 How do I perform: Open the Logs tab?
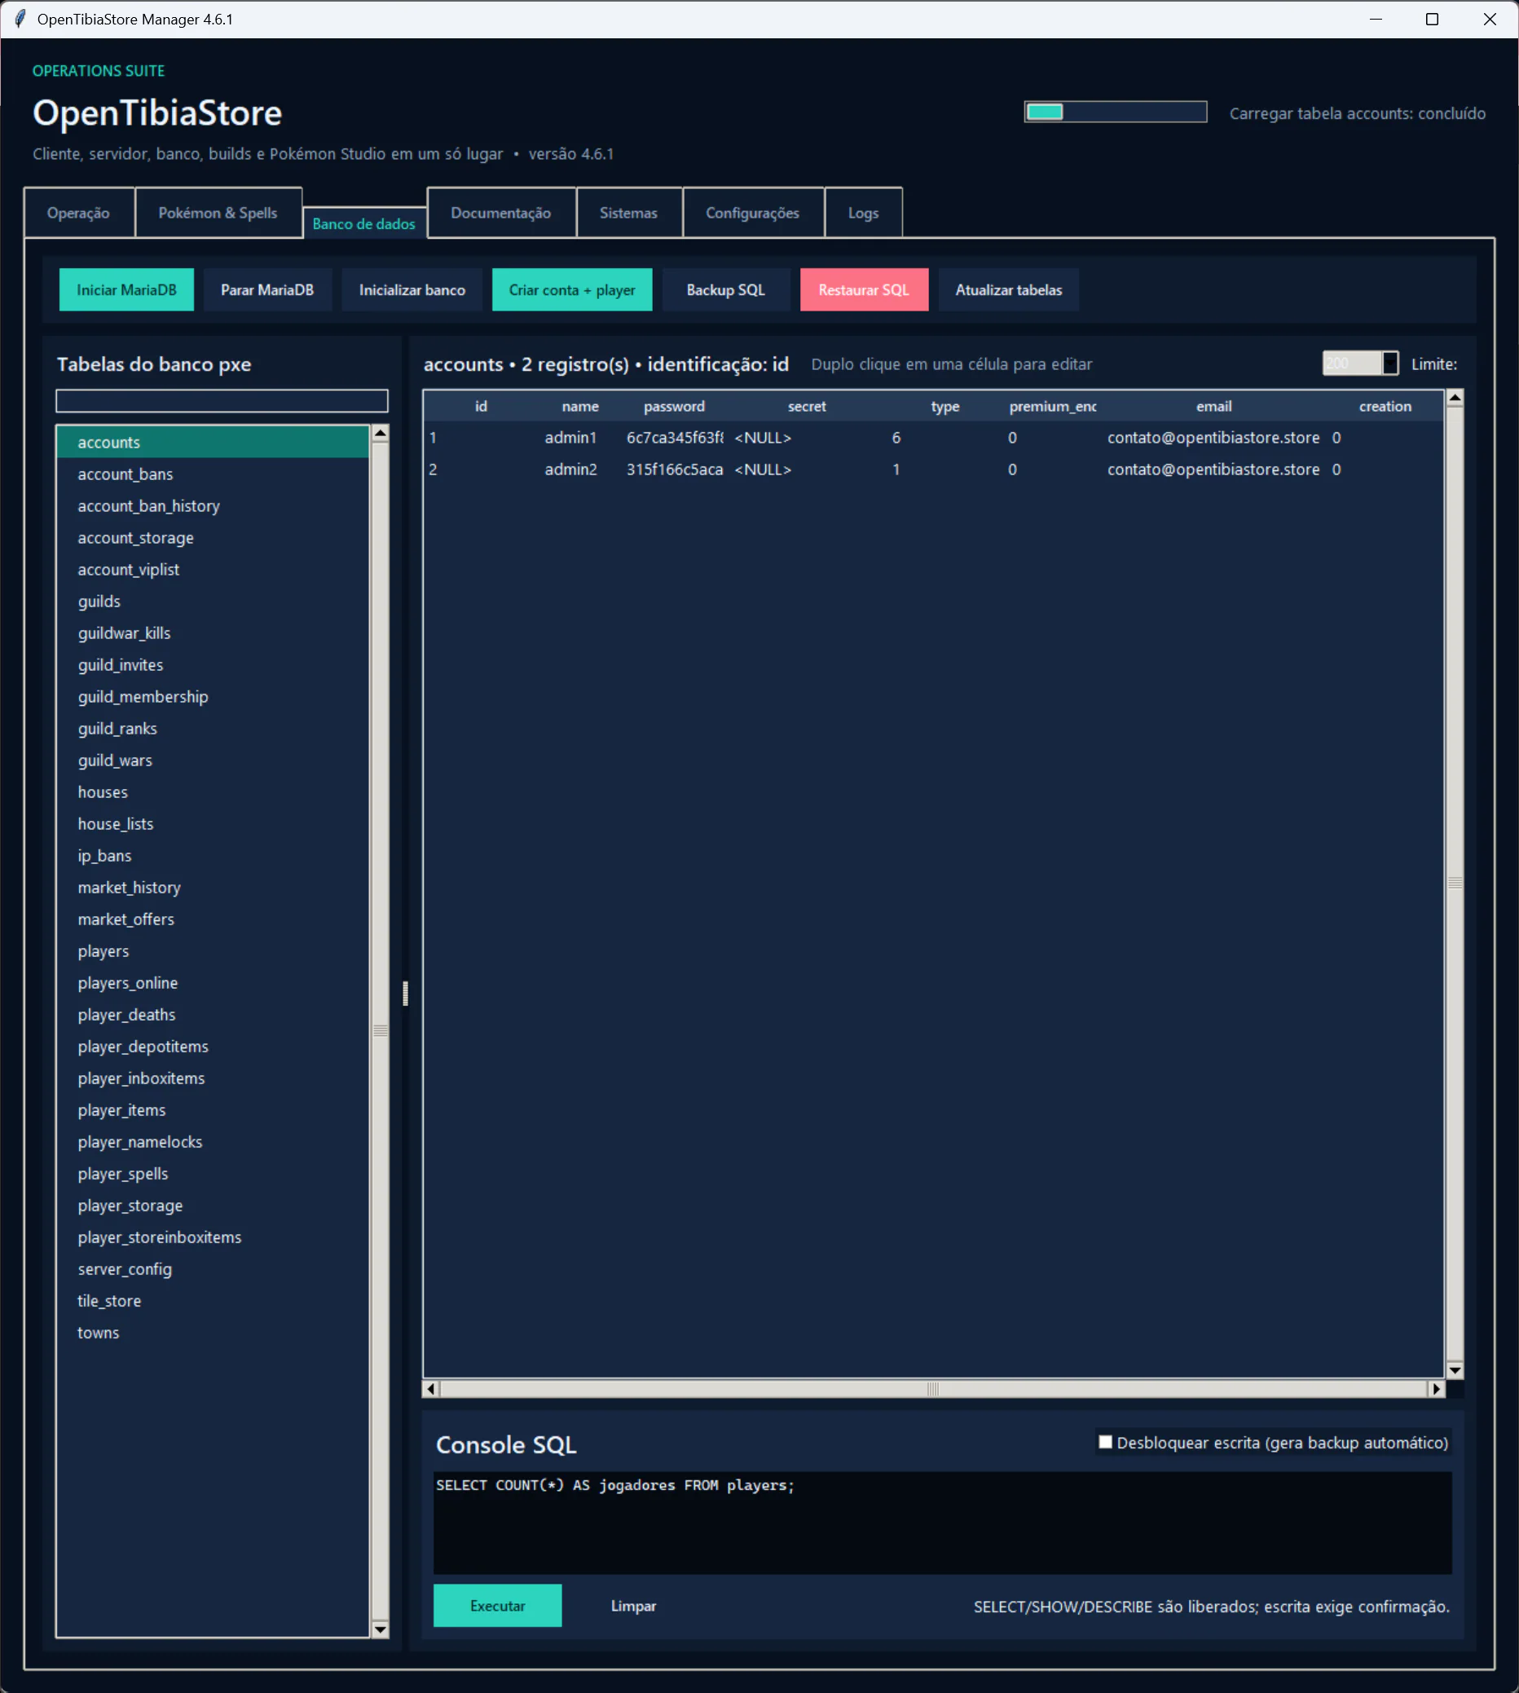click(x=864, y=213)
